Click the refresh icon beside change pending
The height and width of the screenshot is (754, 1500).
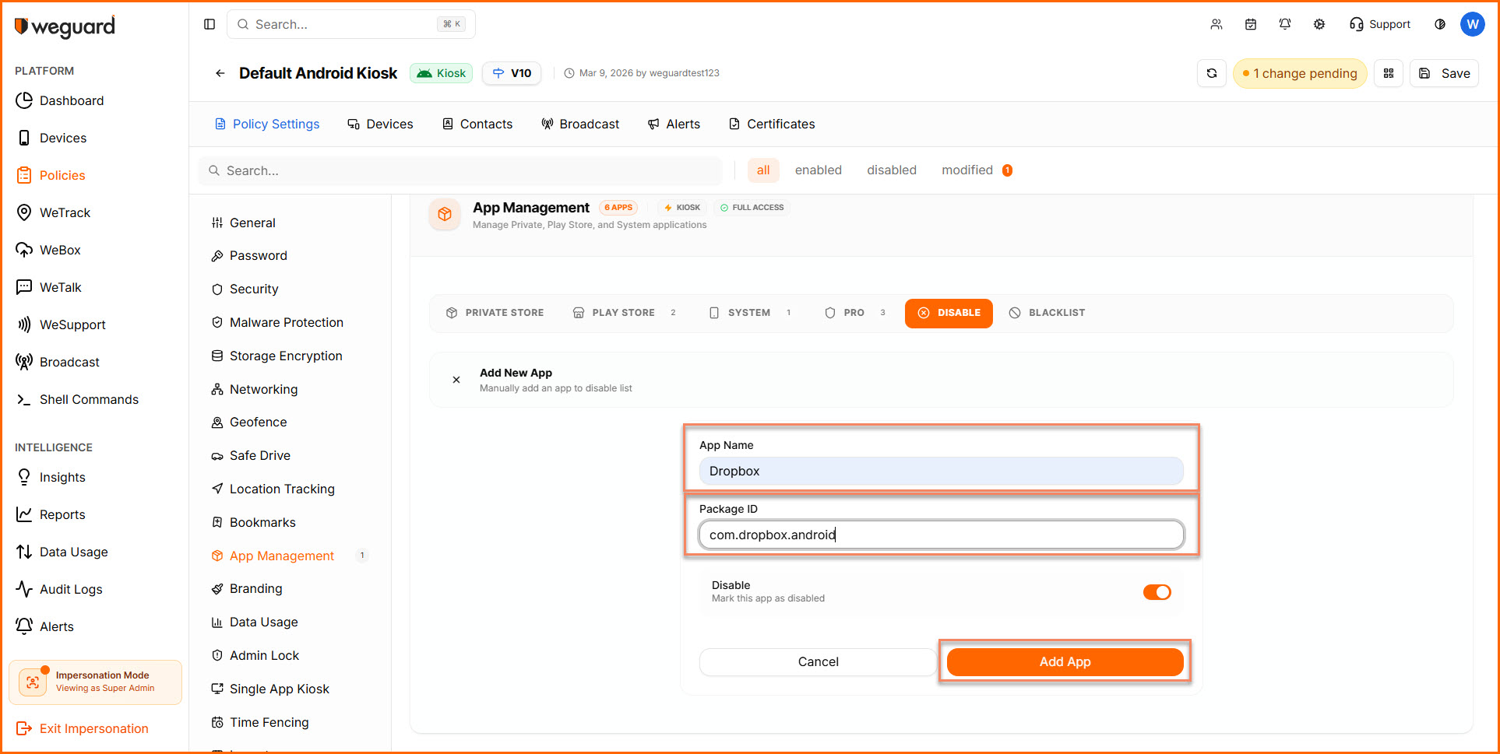point(1211,73)
